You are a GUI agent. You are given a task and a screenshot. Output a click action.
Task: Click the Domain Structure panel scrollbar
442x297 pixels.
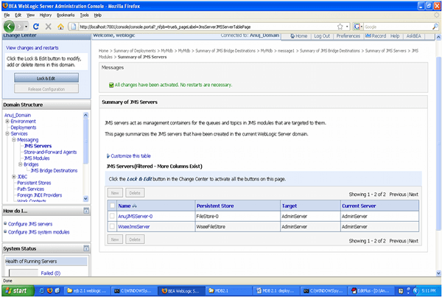click(x=86, y=155)
